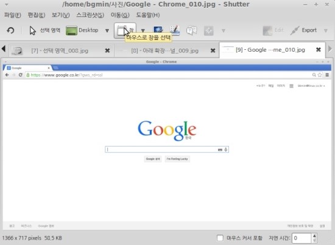Open the web capture dropdown arrow
Viewport: 335px width, 245px height.
pos(224,31)
